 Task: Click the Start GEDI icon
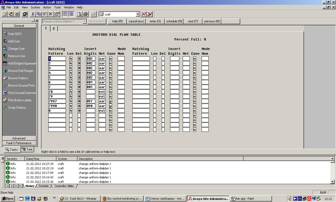[5, 34]
